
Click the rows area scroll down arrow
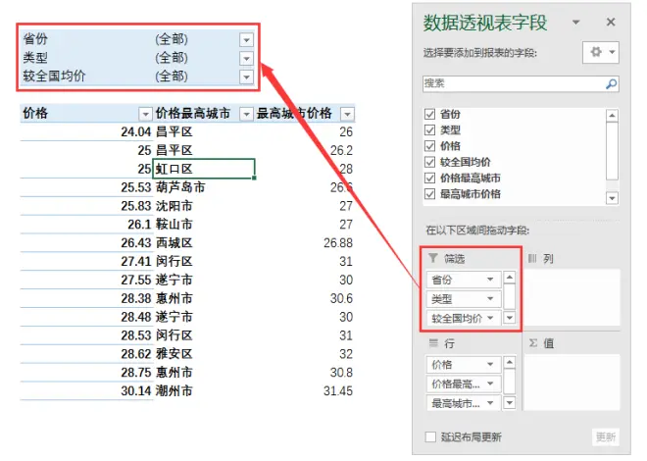click(x=510, y=403)
